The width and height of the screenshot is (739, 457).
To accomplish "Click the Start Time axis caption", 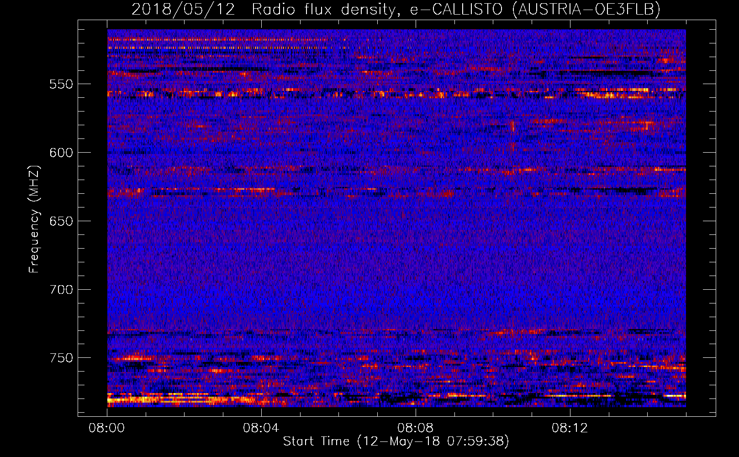I will click(x=396, y=441).
